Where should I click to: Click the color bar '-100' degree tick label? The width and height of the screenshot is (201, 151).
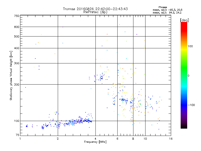tap(191, 105)
